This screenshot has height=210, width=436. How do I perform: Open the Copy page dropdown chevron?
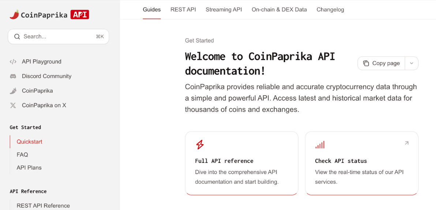(x=412, y=63)
